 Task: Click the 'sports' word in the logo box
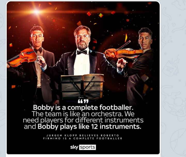point(88,147)
